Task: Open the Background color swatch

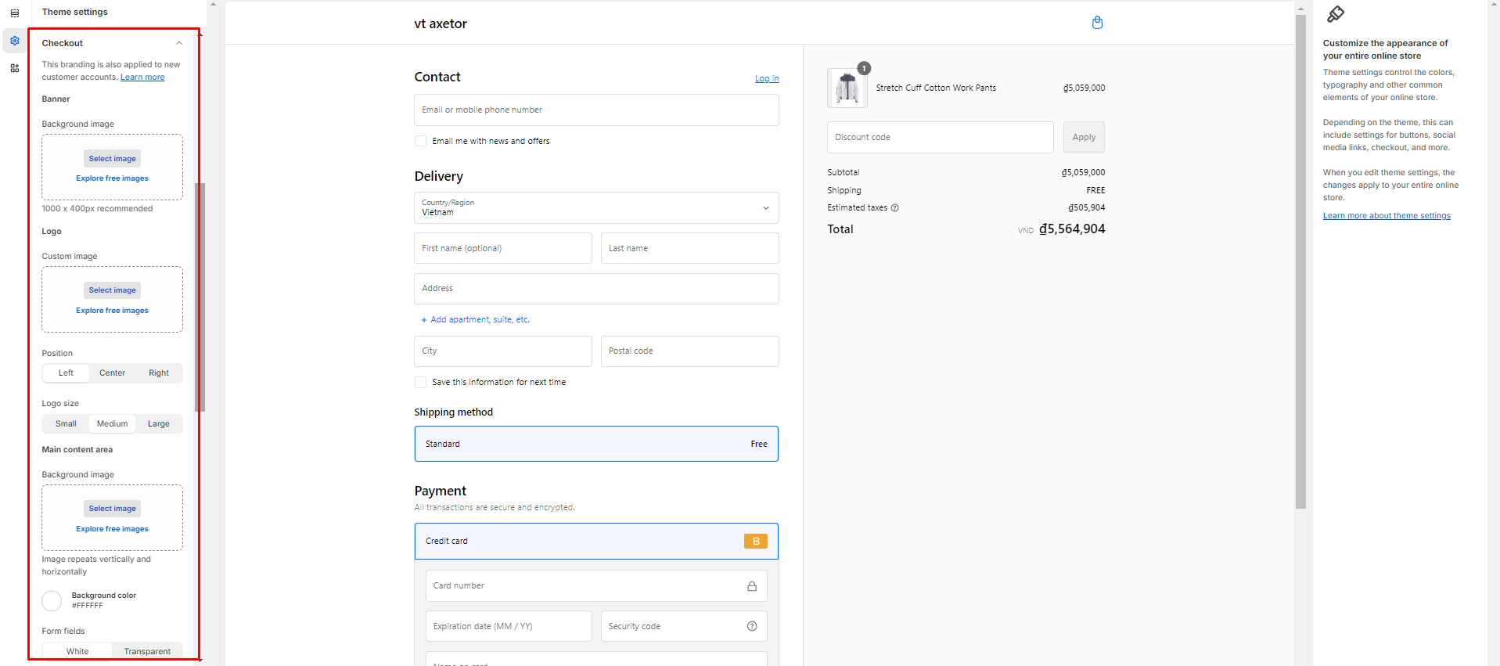Action: (x=52, y=601)
